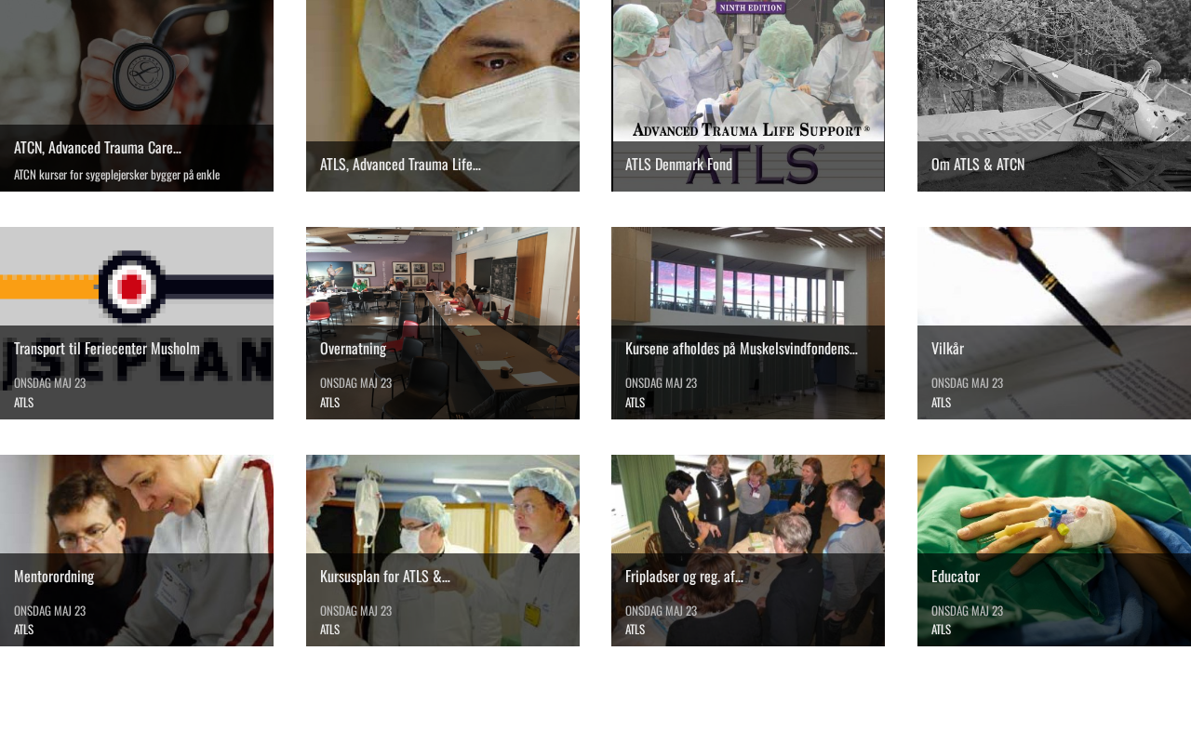The image size is (1191, 744).
Task: Click the pen on paper thumbnail image
Action: coord(1054,276)
